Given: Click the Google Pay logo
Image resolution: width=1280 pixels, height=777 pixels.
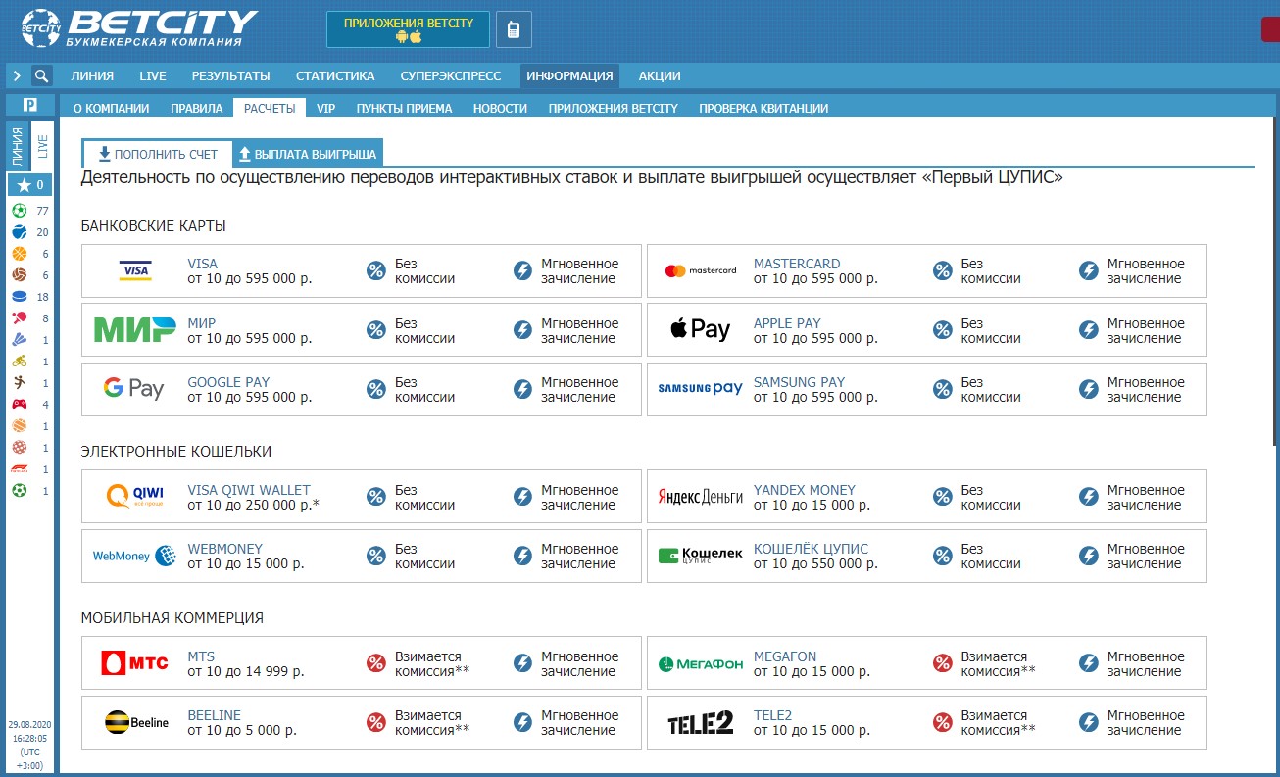Looking at the screenshot, I should (x=134, y=389).
